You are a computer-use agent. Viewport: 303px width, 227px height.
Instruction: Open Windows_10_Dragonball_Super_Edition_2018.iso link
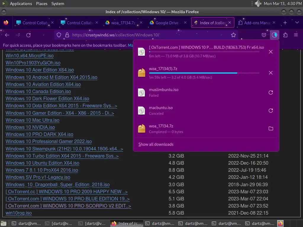58,184
